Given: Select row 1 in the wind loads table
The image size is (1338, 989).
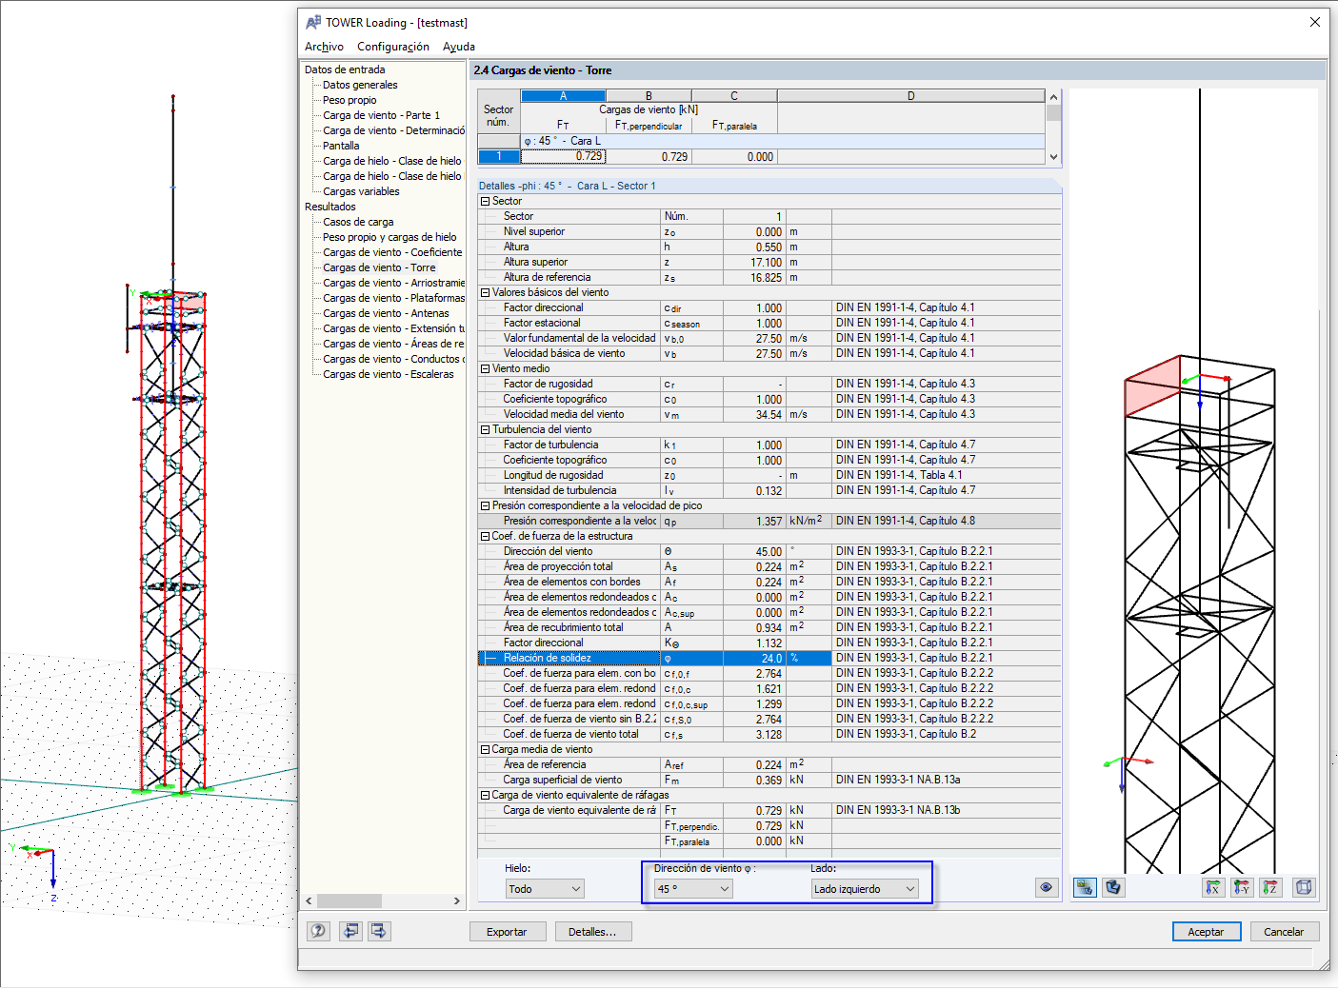Looking at the screenshot, I should pyautogui.click(x=498, y=156).
